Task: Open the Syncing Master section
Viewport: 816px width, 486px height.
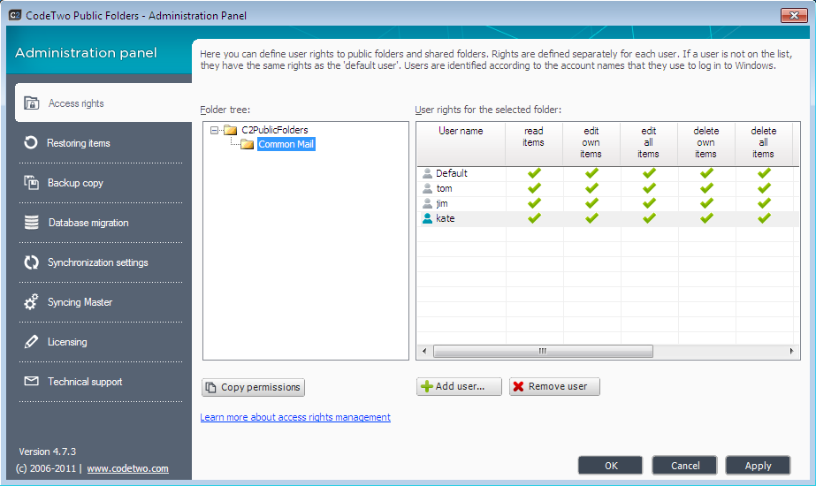Action: tap(101, 302)
